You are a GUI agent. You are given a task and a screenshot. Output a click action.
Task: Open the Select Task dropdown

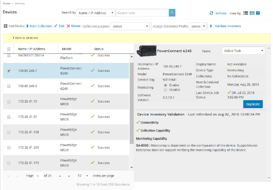243,51
